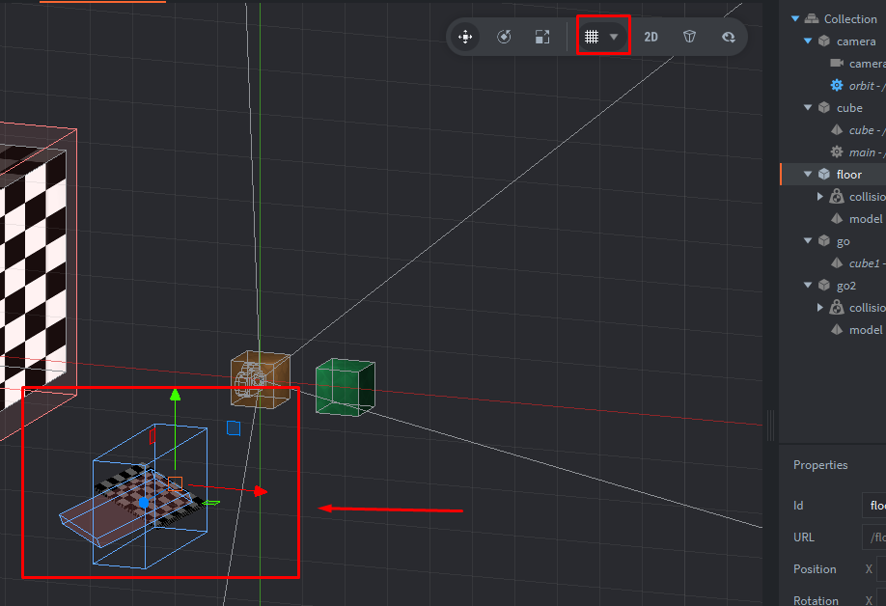
Task: Click the Id property input field
Action: point(873,506)
